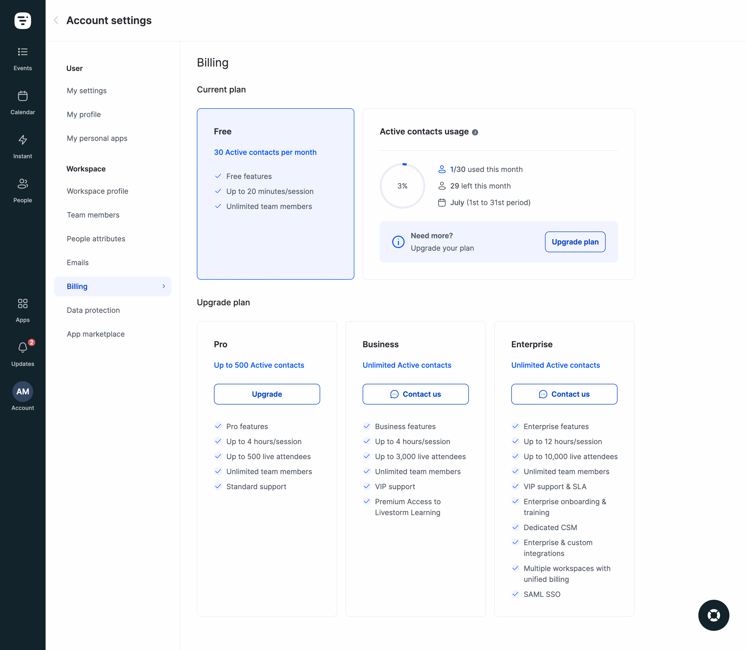Click the calendar icon beside July period
The height and width of the screenshot is (650, 746).
click(x=442, y=203)
